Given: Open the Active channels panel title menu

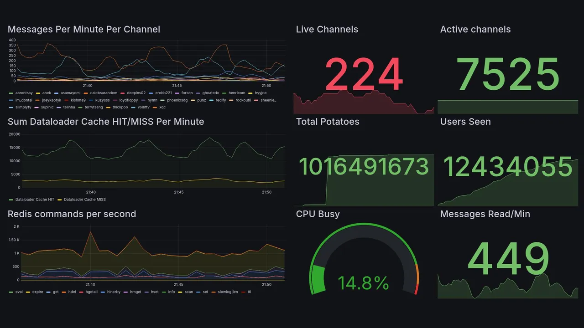Looking at the screenshot, I should click(x=475, y=29).
